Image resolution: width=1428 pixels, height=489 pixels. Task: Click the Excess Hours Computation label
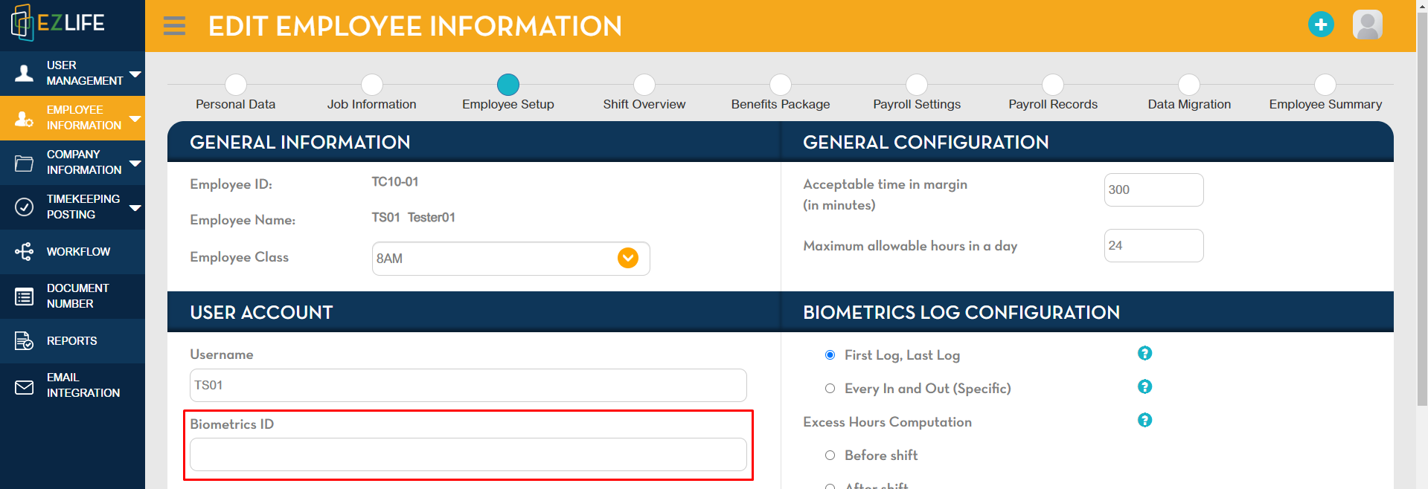(887, 422)
